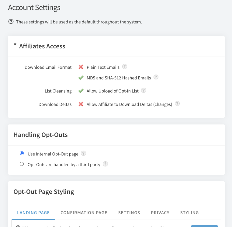Select Opt-Outs are handled by a third party
This screenshot has height=227, width=232.
click(22, 164)
